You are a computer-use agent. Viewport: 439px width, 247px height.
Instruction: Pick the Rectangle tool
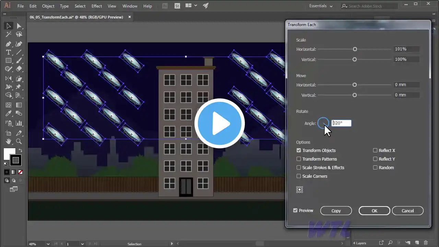[x=9, y=61]
